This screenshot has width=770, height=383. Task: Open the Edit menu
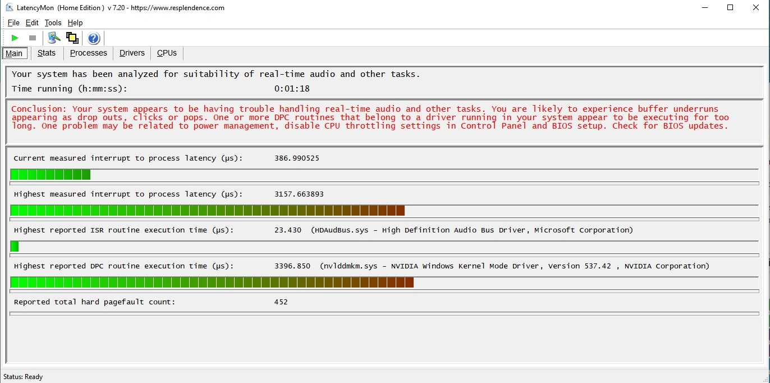[x=32, y=22]
